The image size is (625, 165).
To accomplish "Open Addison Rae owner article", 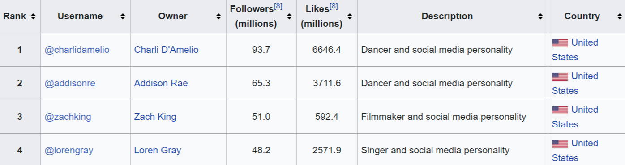I will coord(161,83).
